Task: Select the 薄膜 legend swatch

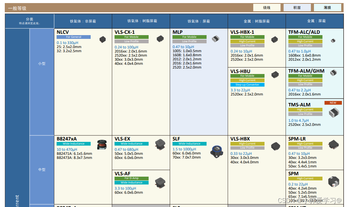Action: pyautogui.click(x=327, y=8)
